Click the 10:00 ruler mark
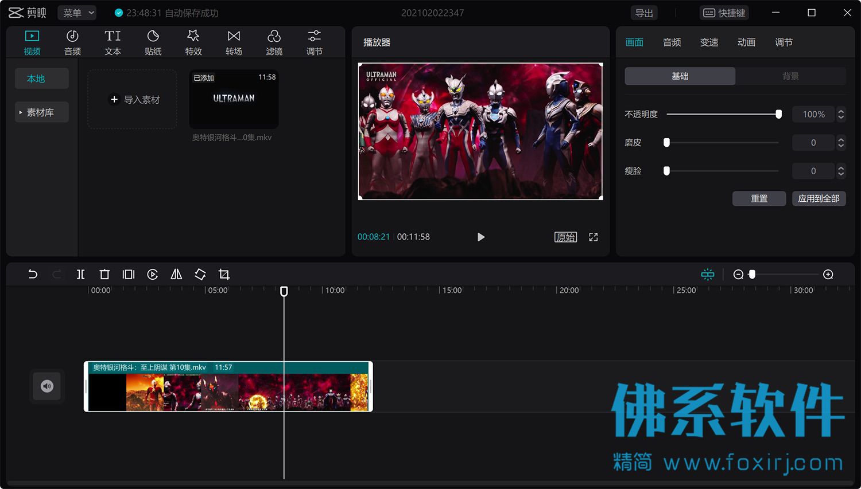 [335, 291]
